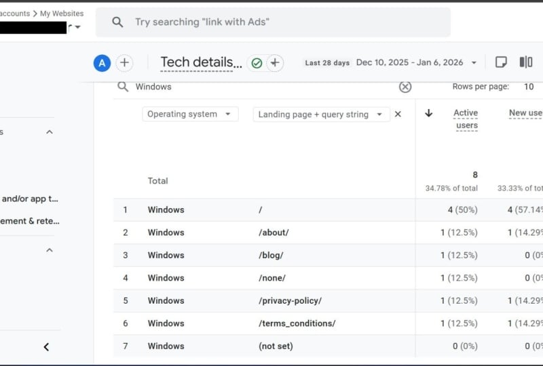Click landing page '/' in row 1

[x=261, y=209]
